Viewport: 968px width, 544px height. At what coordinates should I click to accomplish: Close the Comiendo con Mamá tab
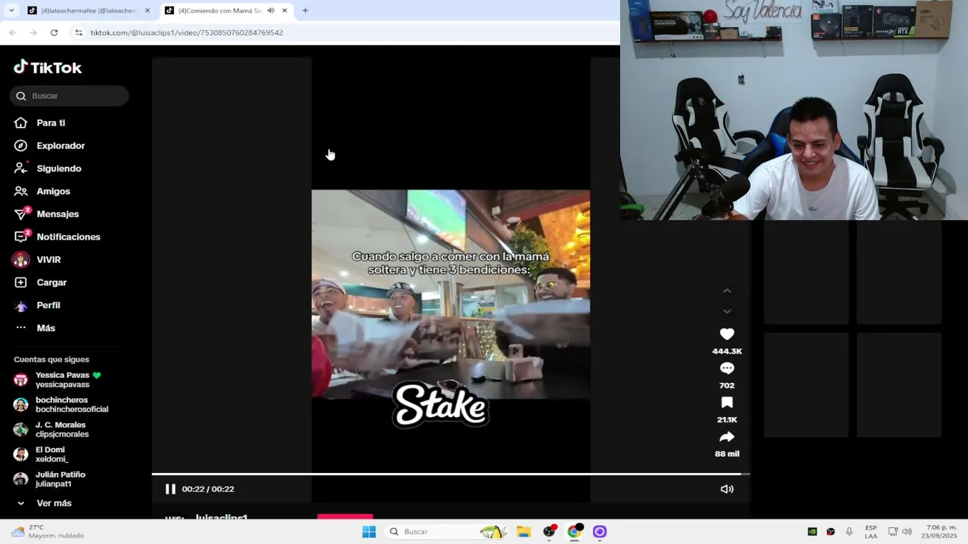pos(284,11)
